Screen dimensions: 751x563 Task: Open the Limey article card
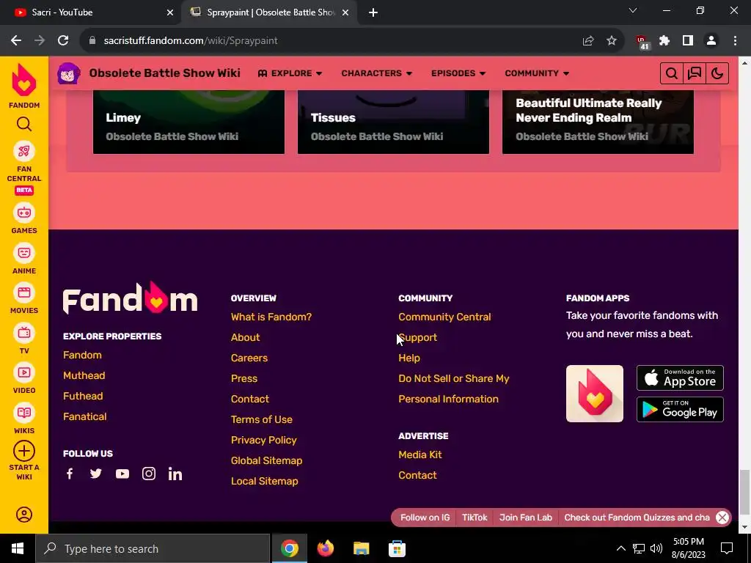(x=188, y=122)
